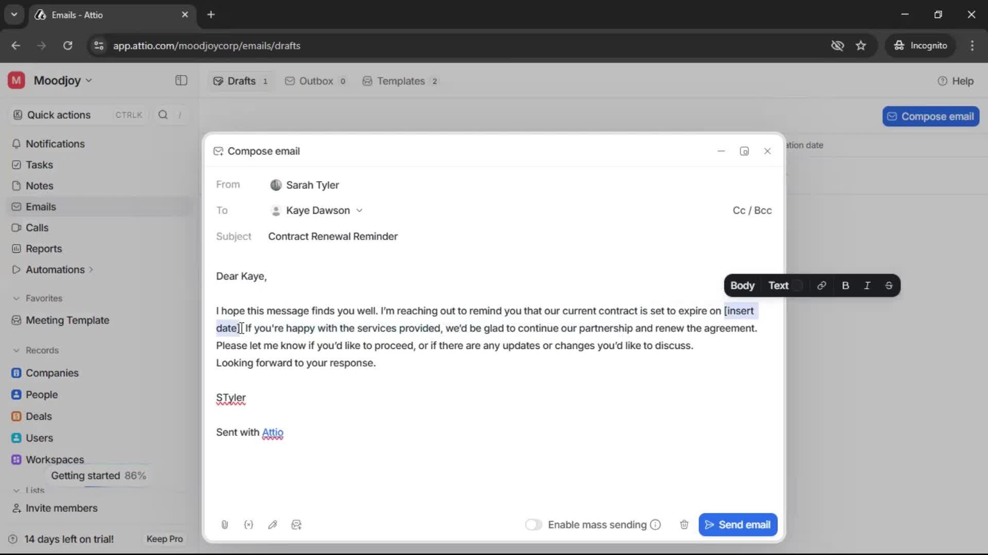Apply strikethrough to selected text
Screen dimensions: 988x555
coord(889,285)
